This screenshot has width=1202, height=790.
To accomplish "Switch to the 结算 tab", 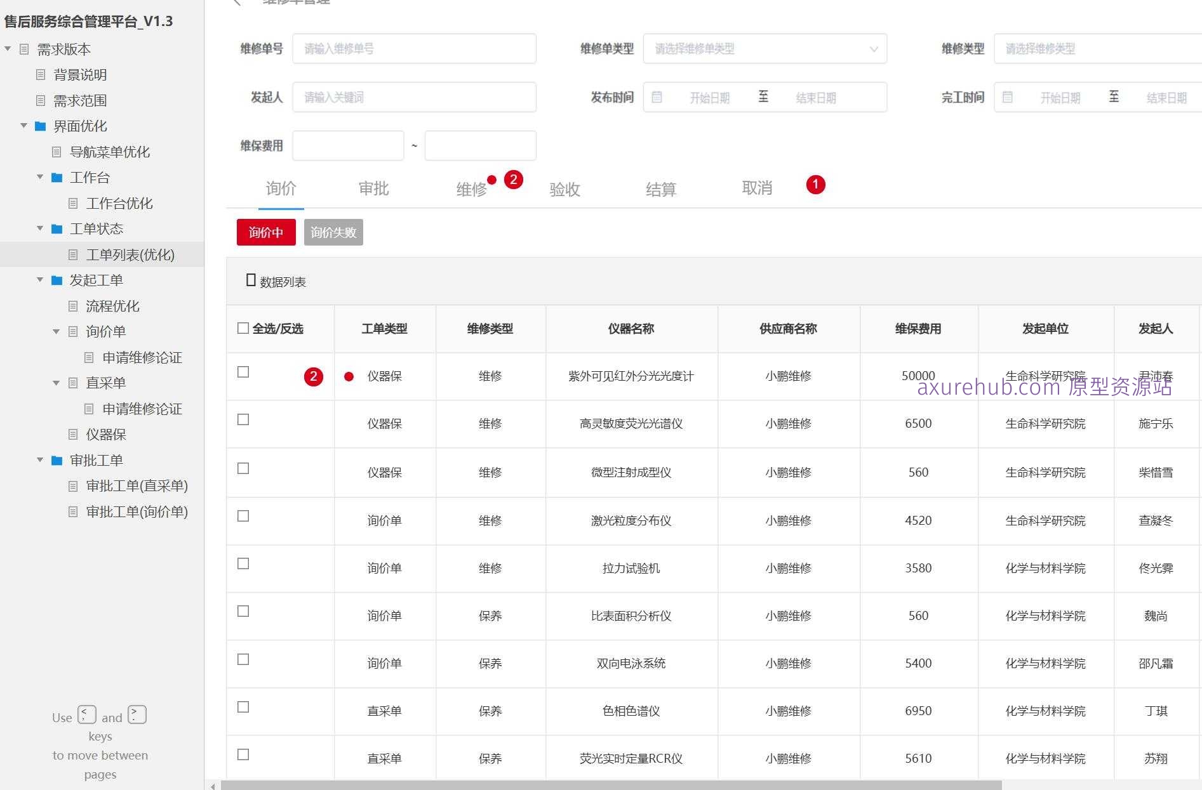I will (x=660, y=188).
